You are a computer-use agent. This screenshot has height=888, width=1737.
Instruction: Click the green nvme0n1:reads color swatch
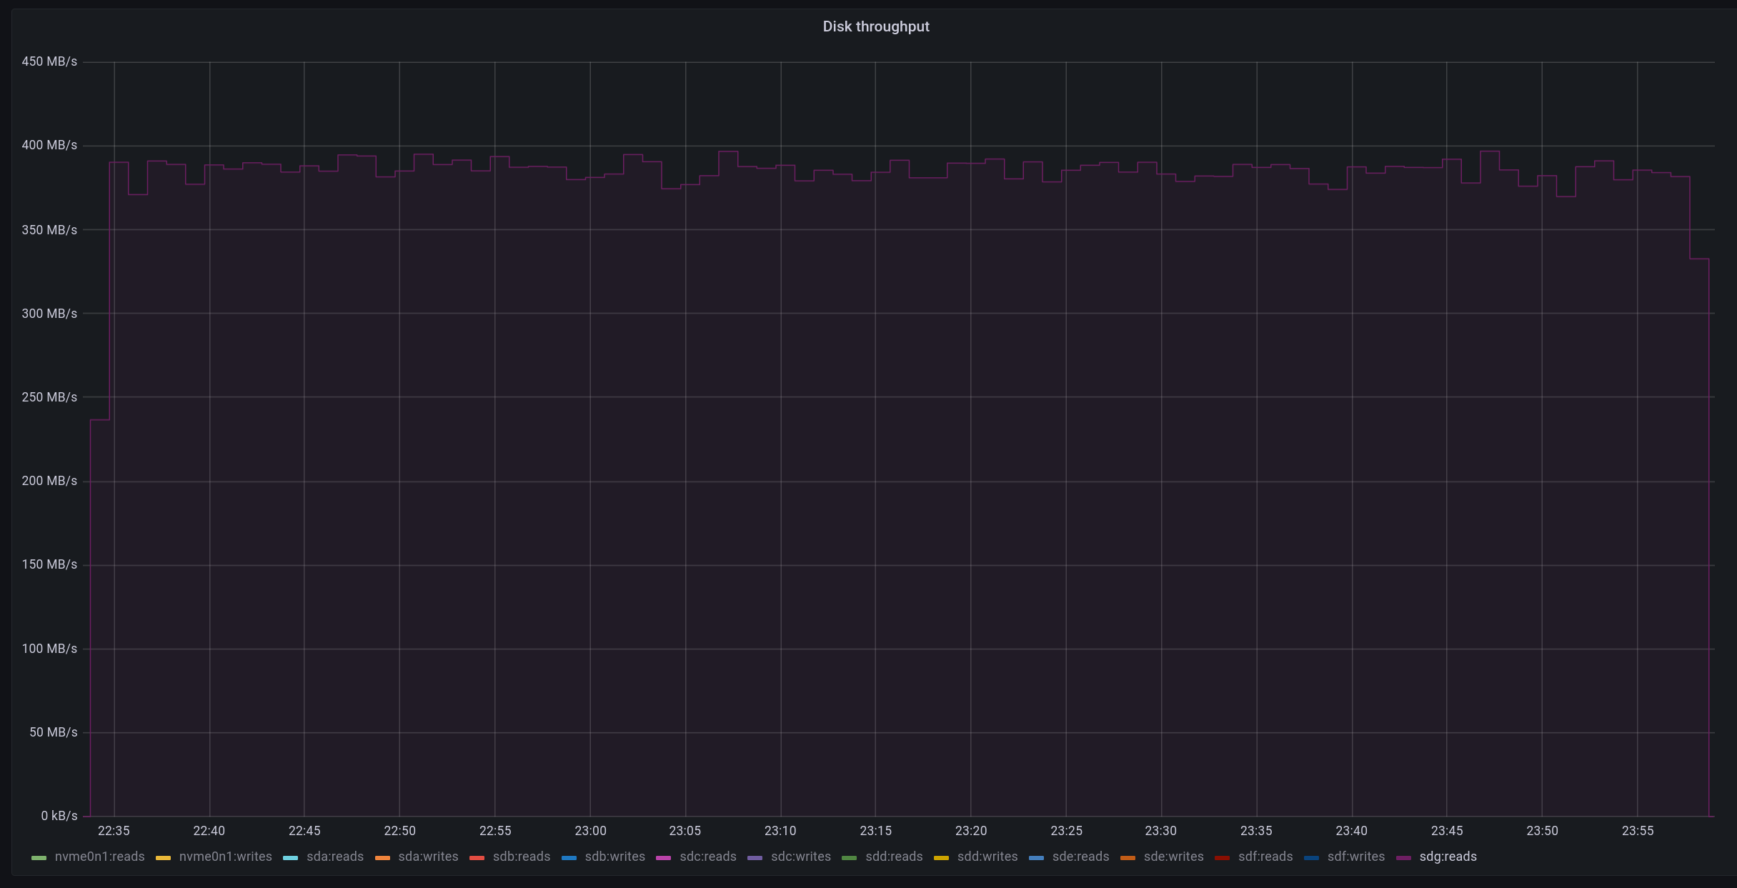(x=39, y=857)
